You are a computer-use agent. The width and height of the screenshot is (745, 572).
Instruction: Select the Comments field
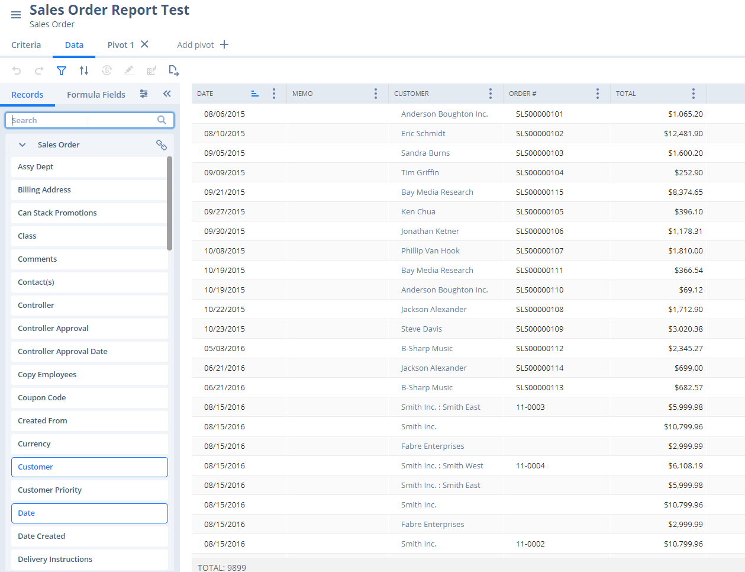[x=89, y=259]
